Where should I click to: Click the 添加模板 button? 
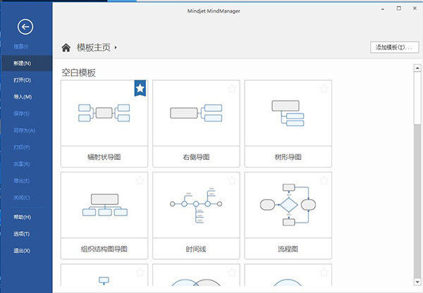[394, 47]
